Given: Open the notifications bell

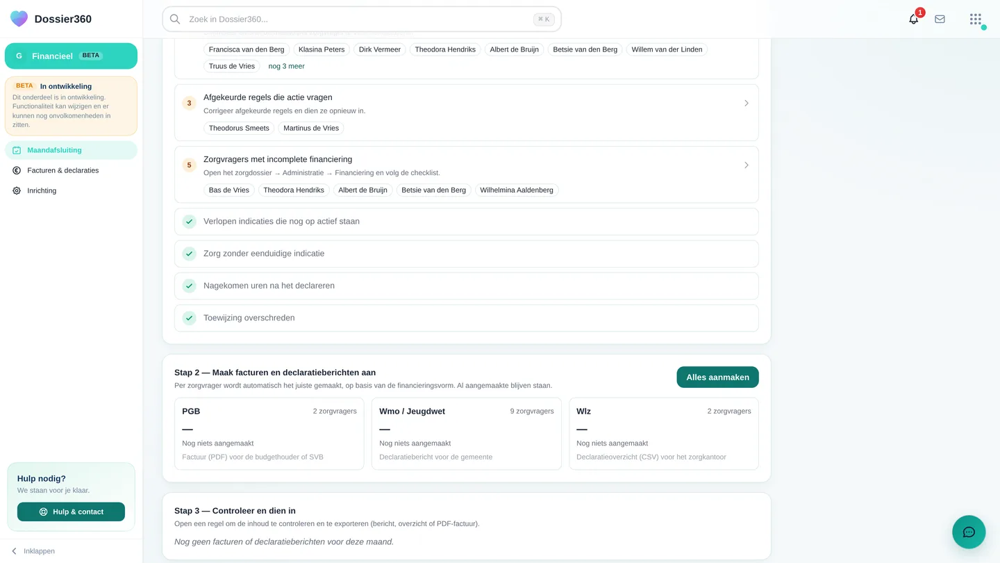Looking at the screenshot, I should click(x=914, y=19).
